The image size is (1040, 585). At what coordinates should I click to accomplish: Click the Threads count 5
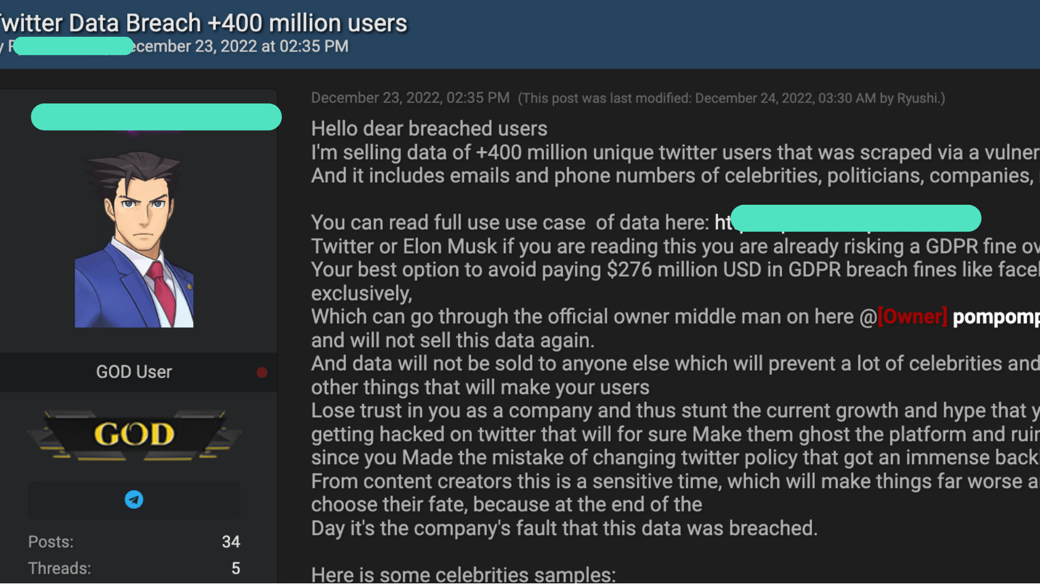236,568
